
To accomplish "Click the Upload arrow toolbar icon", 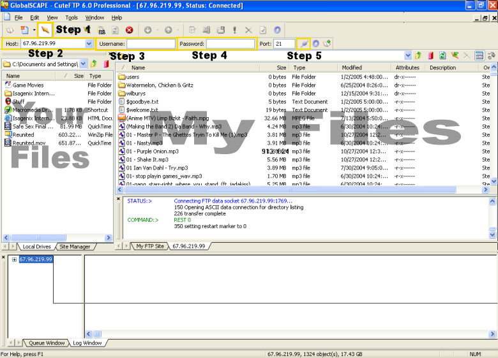I will tap(169, 30).
